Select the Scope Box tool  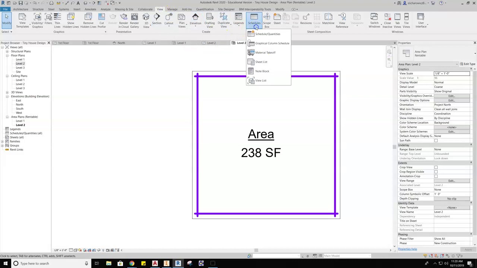[x=267, y=20]
